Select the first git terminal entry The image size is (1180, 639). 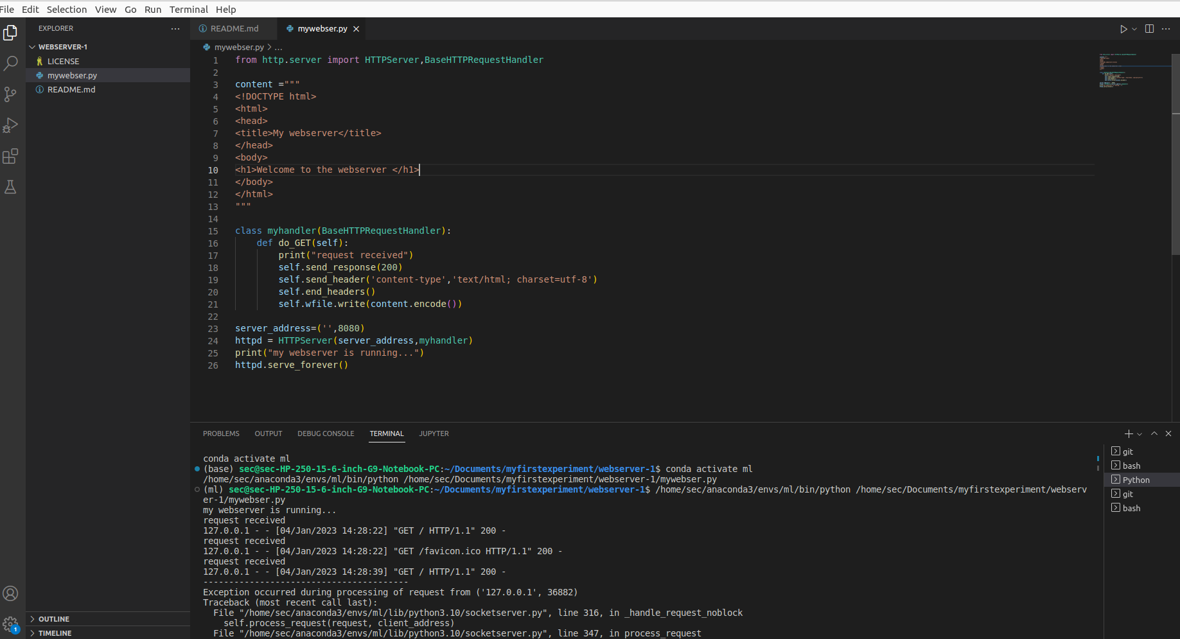point(1141,451)
